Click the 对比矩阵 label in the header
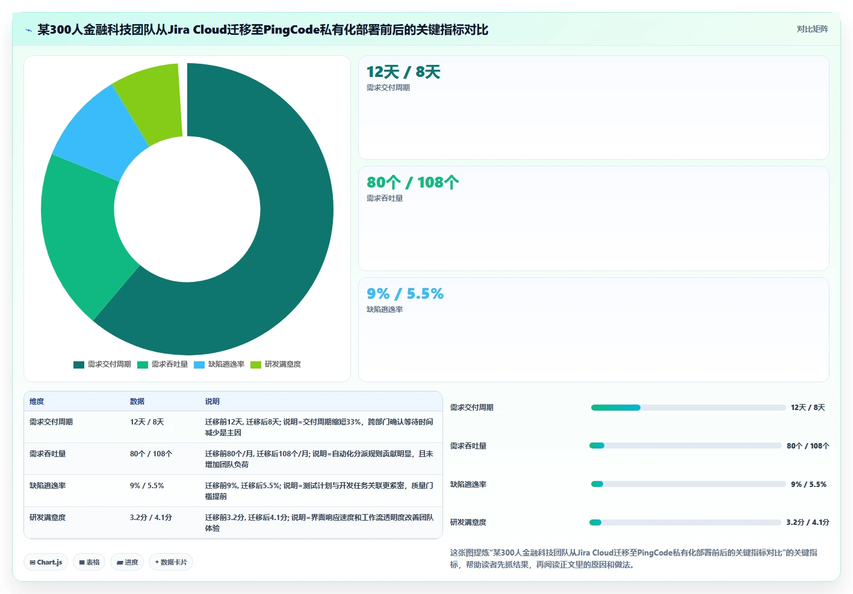The height and width of the screenshot is (594, 853). [812, 29]
